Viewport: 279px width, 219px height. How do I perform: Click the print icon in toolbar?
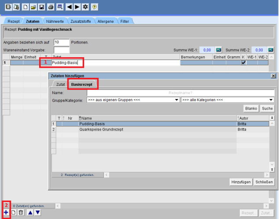click(51, 7)
